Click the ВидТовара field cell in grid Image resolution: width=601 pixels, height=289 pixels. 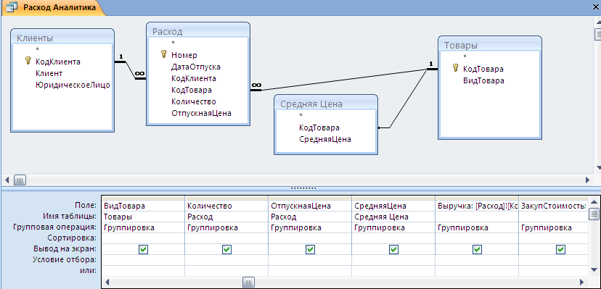[143, 206]
